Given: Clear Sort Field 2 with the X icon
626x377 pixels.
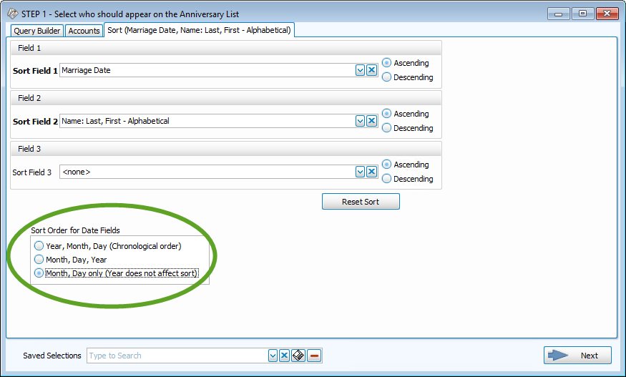Looking at the screenshot, I should coord(371,121).
